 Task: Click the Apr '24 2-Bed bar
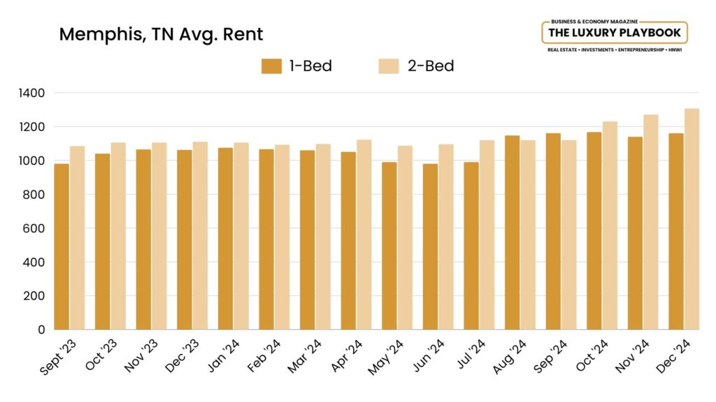[364, 234]
